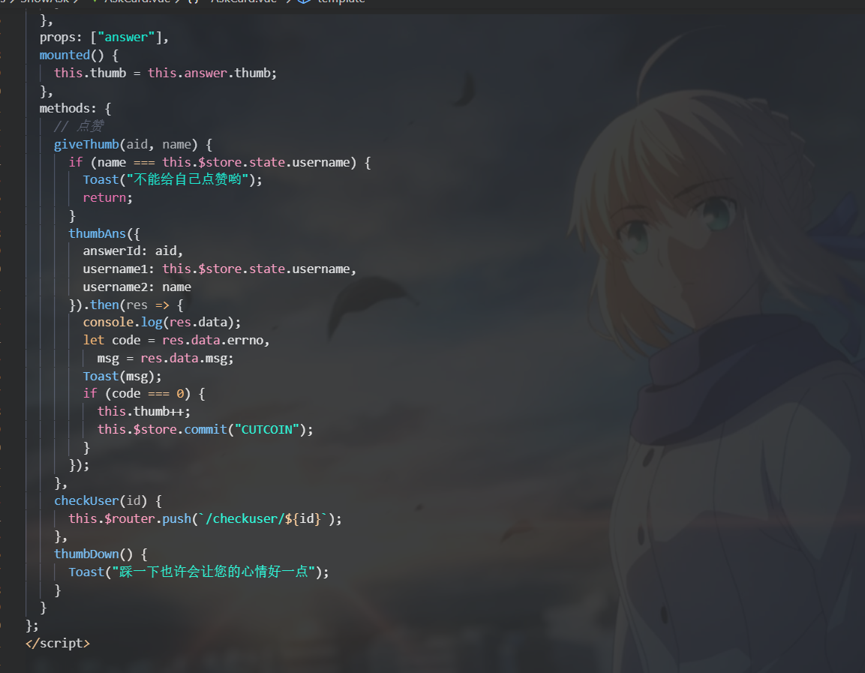Click the msg = res.data.msg; line

point(166,359)
